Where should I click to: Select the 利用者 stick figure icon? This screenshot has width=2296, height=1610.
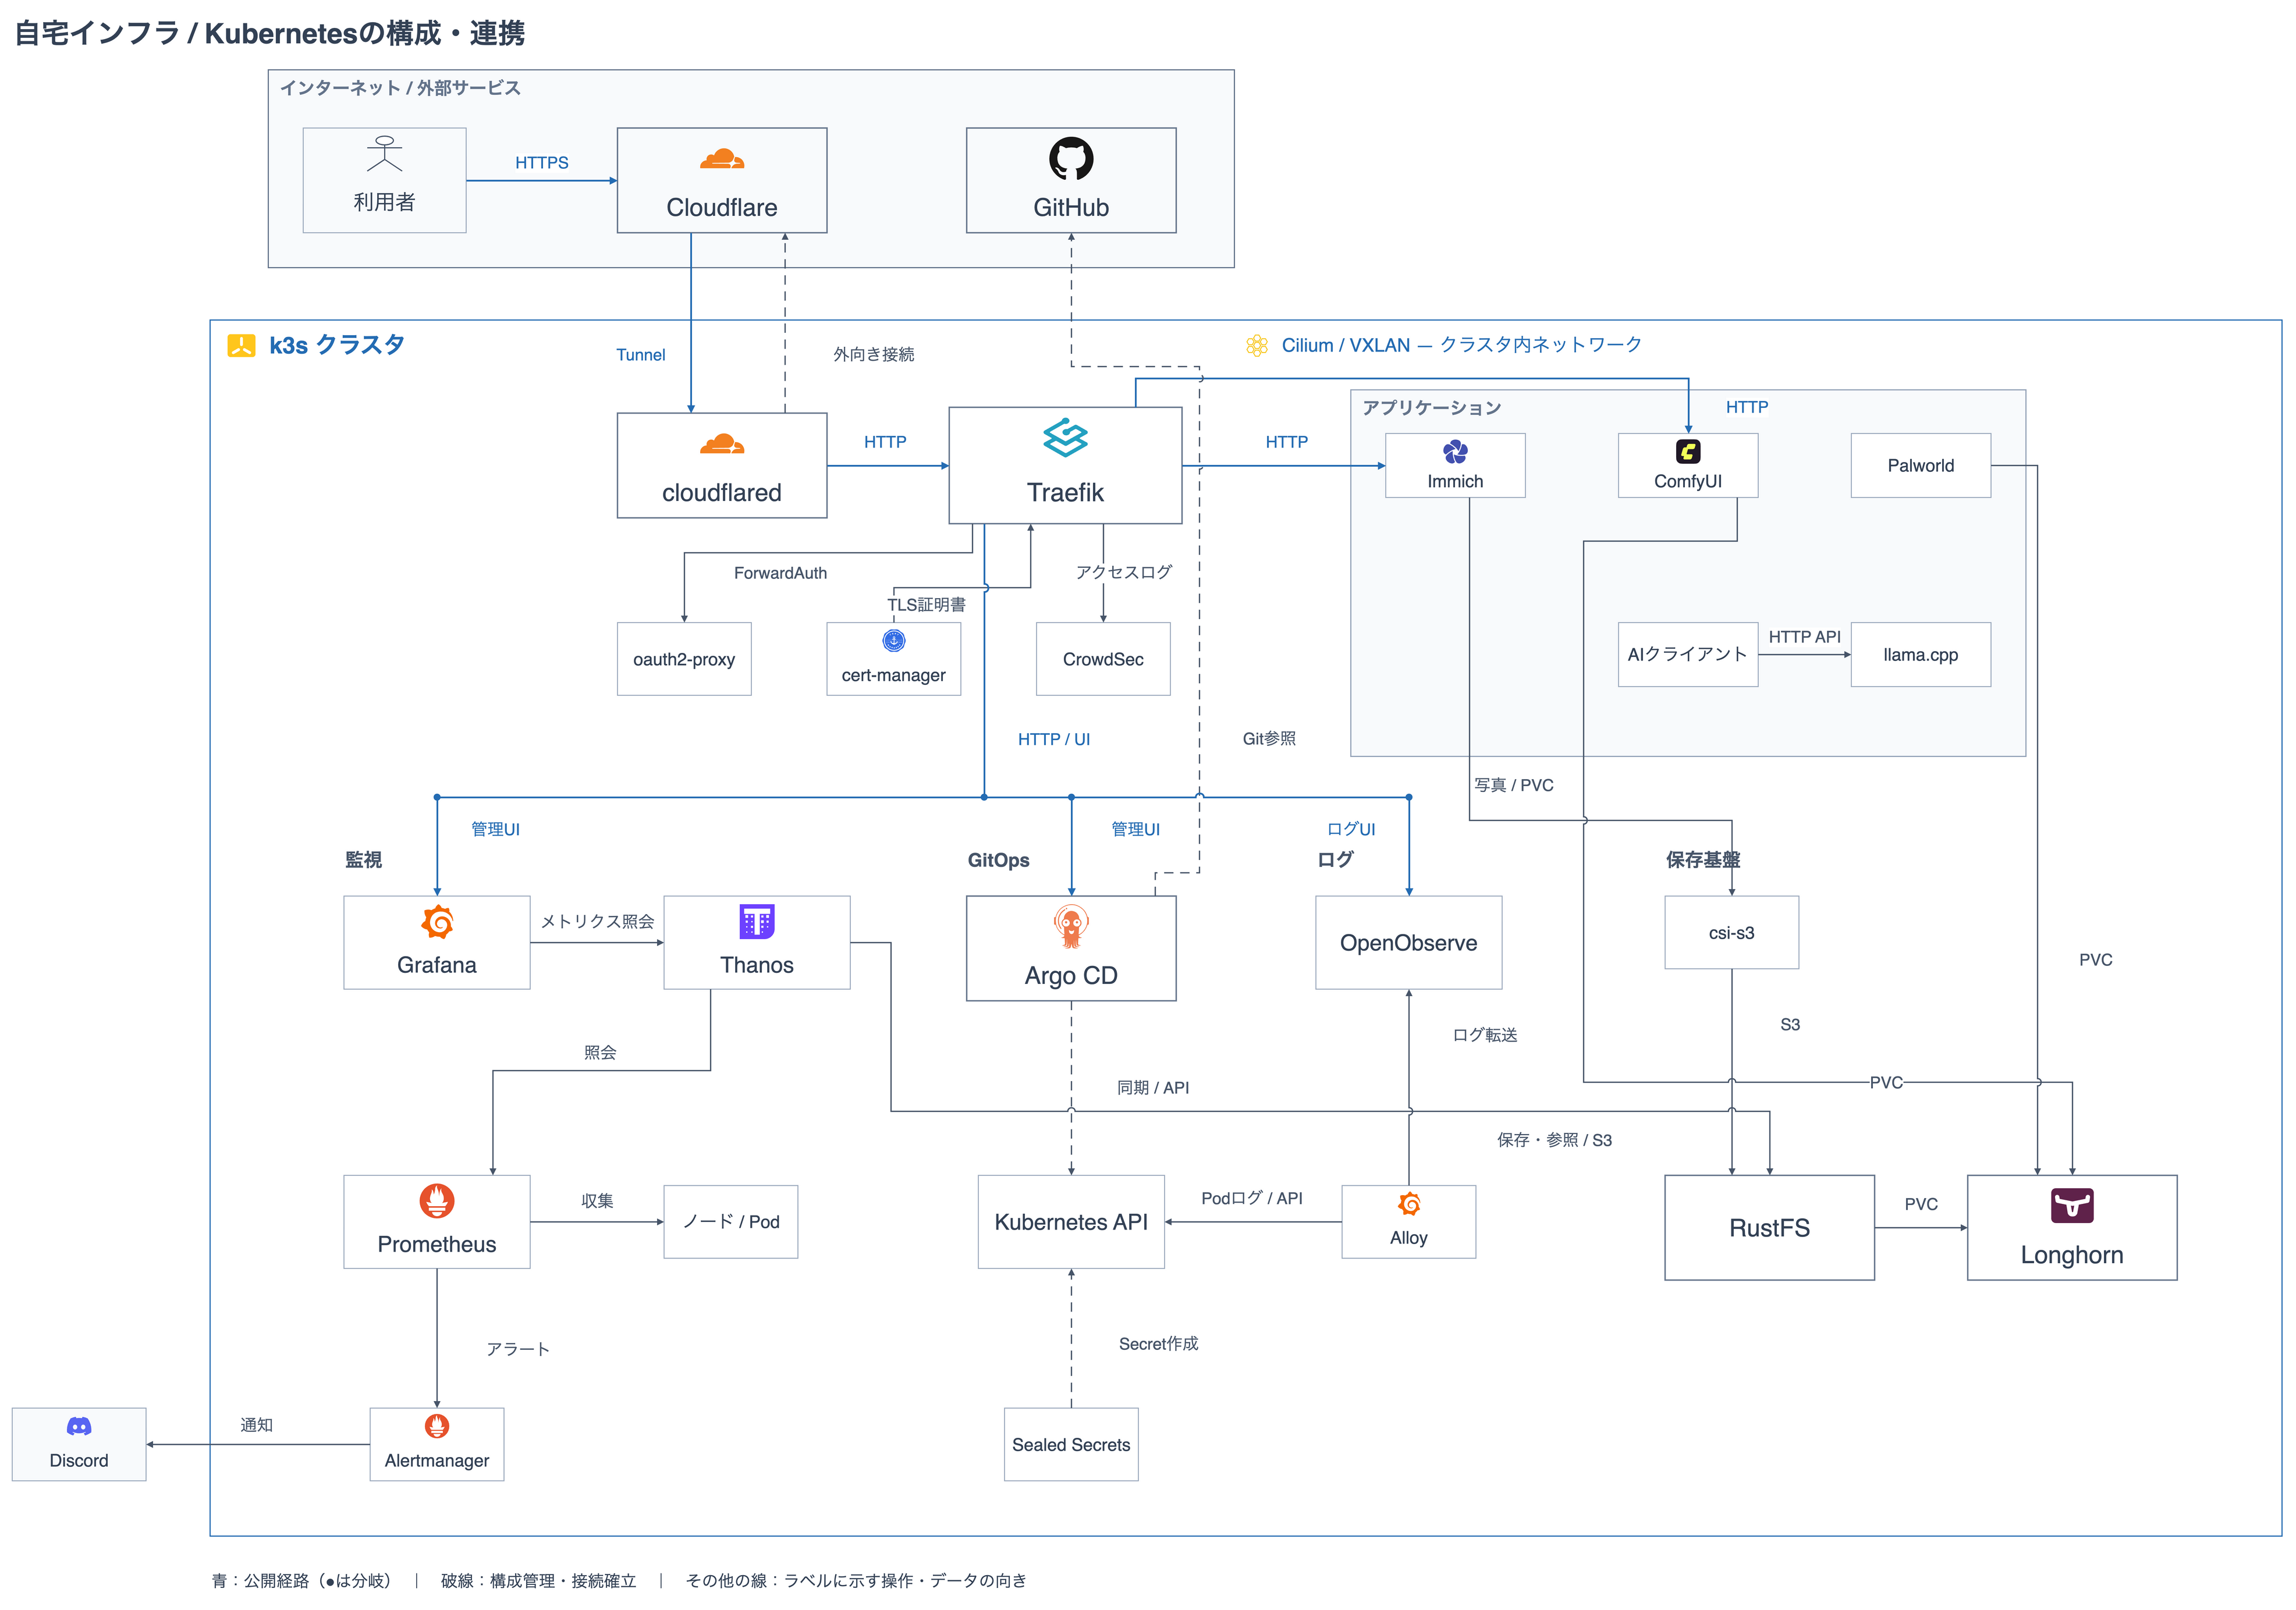pos(384,153)
